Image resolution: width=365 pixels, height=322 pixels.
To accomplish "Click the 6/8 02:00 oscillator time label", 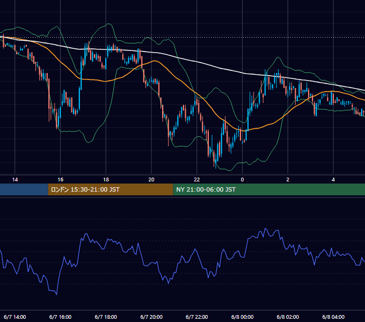I will [x=288, y=317].
